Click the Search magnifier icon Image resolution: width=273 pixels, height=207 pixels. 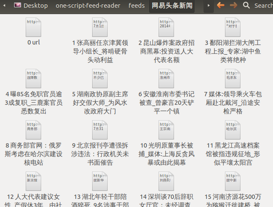click(x=246, y=5)
